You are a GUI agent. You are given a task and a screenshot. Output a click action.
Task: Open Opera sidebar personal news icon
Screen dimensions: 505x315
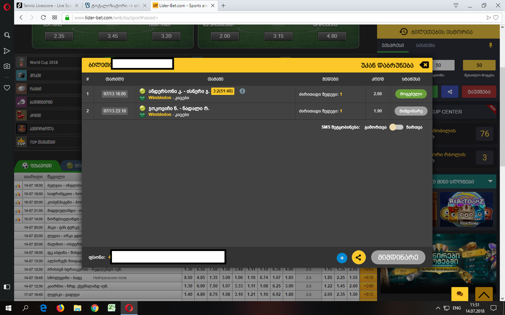[x=7, y=51]
